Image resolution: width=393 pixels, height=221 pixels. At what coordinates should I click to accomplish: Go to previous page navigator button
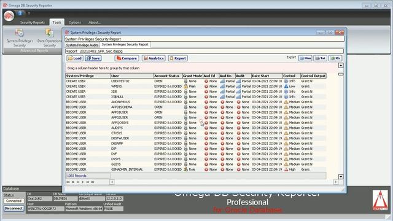click(x=73, y=182)
